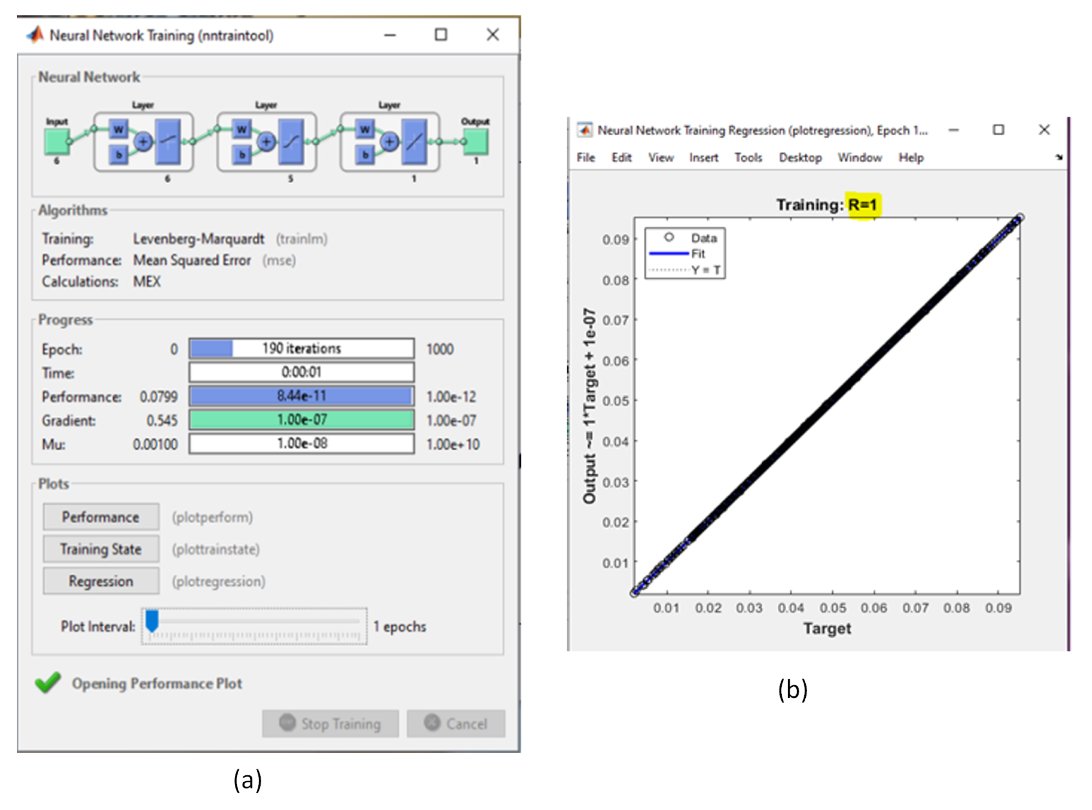Image resolution: width=1092 pixels, height=810 pixels.
Task: Click the small dock arrow in figure menu bar
Action: (x=1059, y=158)
